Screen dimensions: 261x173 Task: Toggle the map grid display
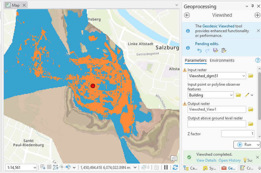click(x=49, y=167)
